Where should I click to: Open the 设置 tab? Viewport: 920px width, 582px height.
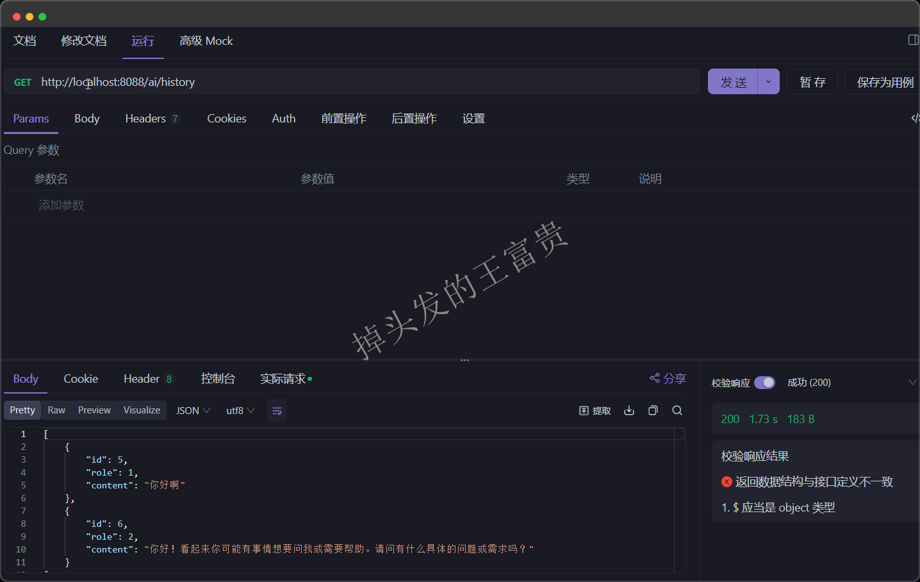click(474, 119)
